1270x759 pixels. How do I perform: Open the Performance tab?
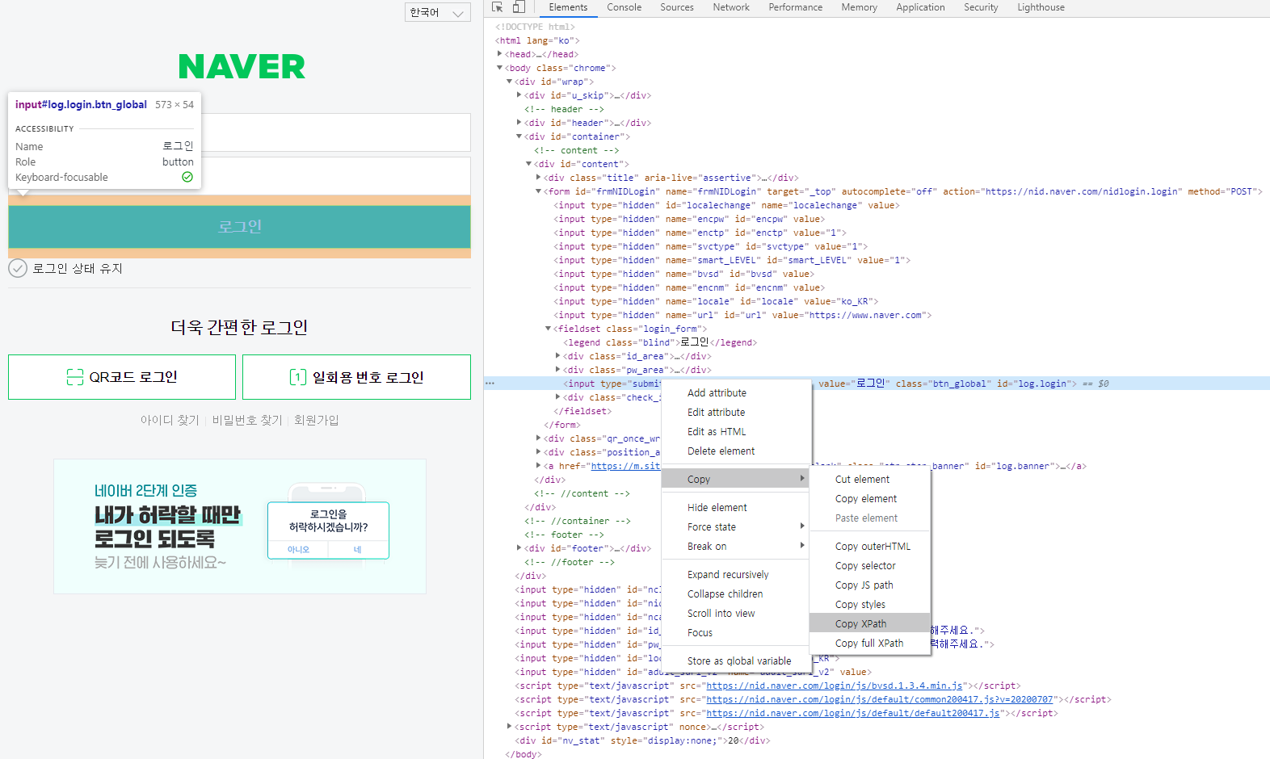pyautogui.click(x=796, y=7)
